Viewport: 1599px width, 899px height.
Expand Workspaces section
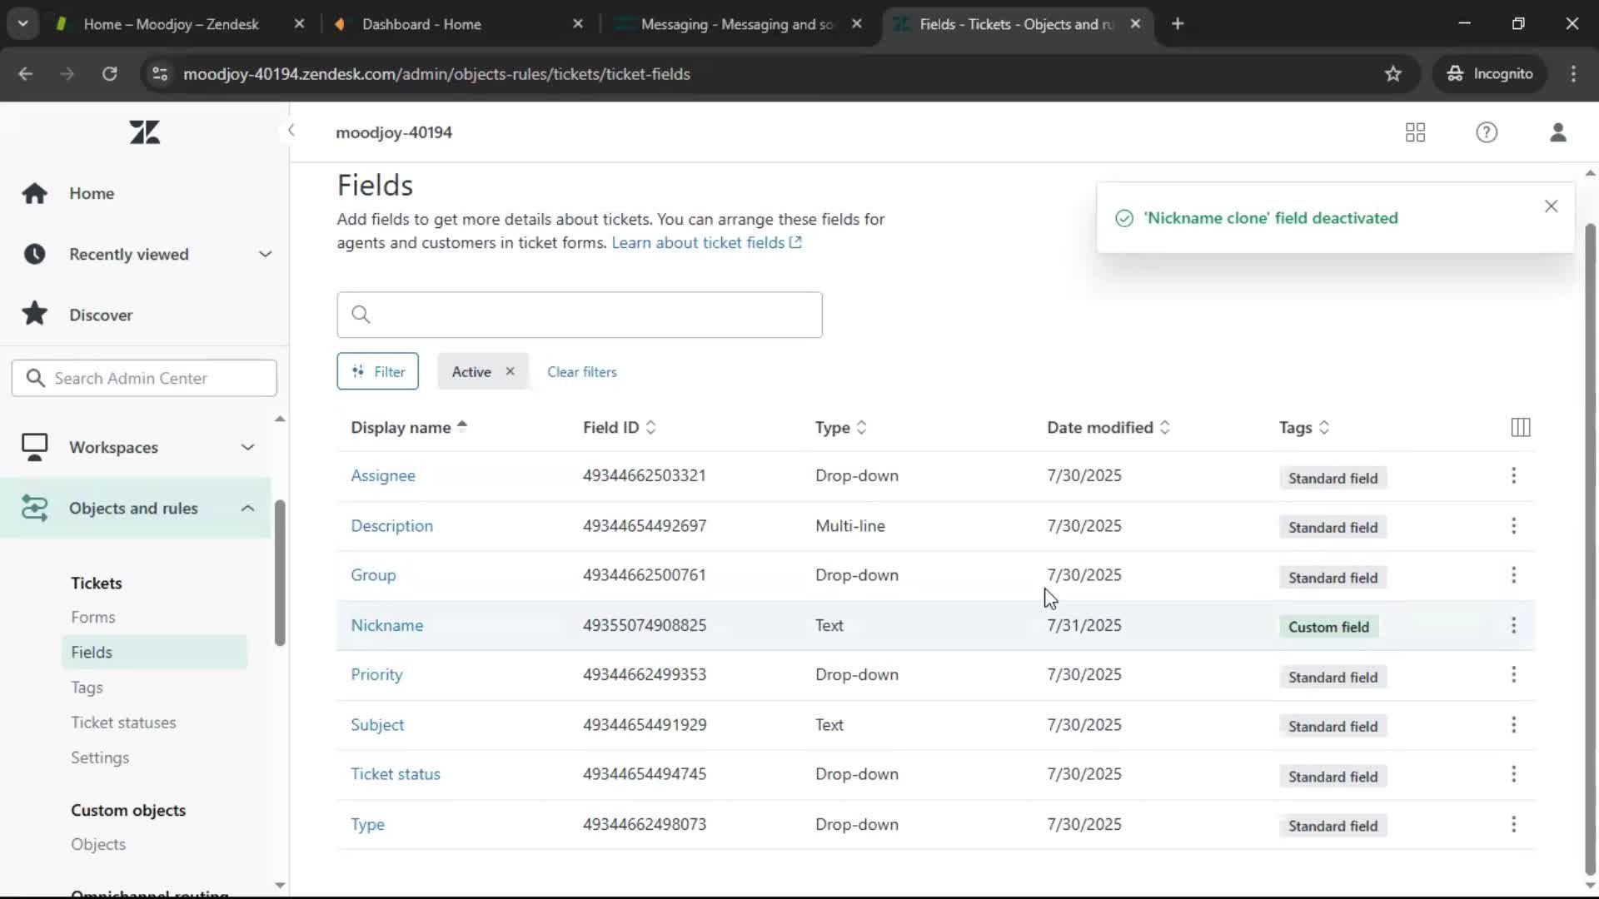(x=247, y=447)
